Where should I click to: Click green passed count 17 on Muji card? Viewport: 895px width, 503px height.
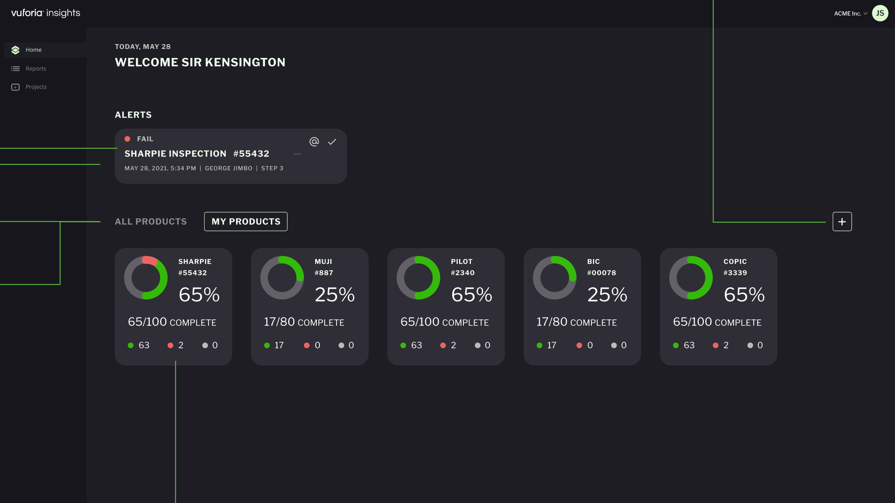(274, 345)
